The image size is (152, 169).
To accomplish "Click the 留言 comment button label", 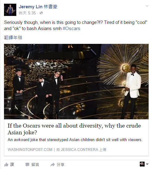I will pyautogui.click(x=35, y=165).
